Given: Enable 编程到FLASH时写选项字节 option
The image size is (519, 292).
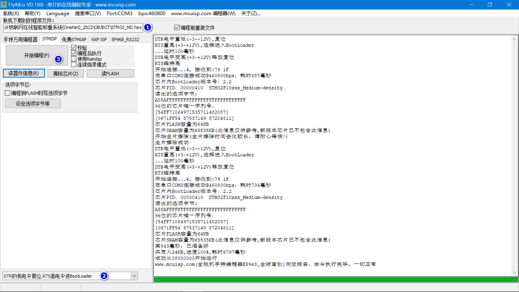Looking at the screenshot, I should [8, 93].
